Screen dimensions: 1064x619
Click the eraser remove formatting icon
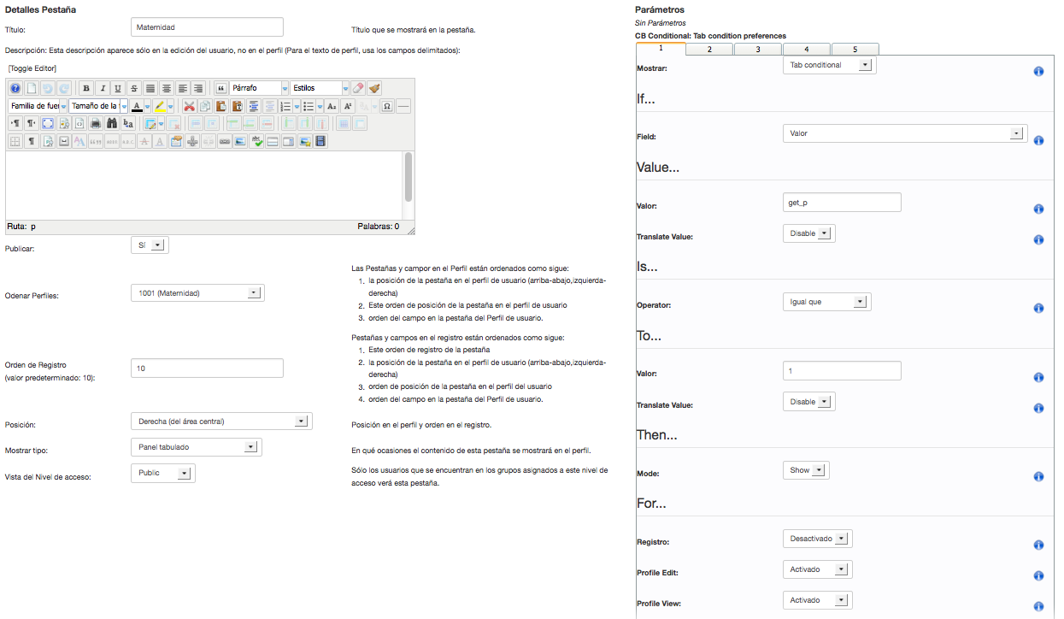358,88
